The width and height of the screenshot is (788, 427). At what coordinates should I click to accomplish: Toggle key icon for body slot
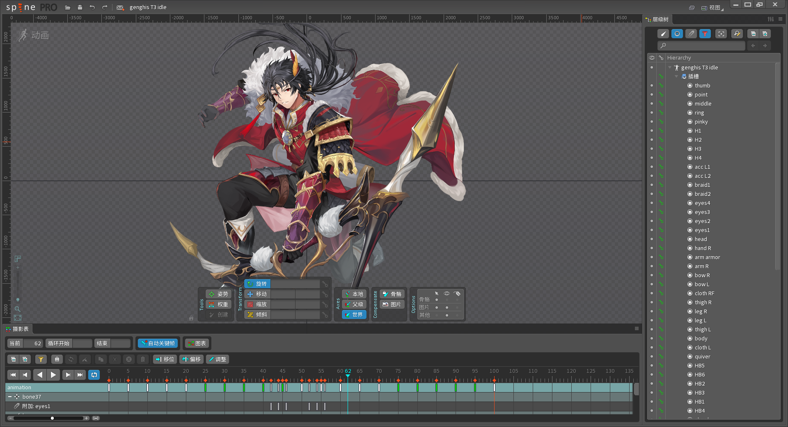click(x=661, y=338)
